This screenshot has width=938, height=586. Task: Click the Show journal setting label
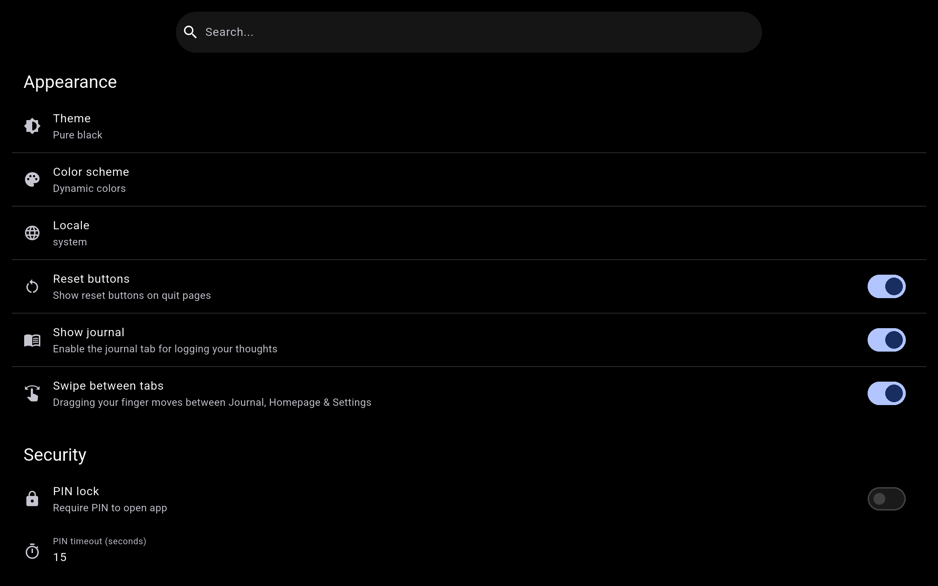tap(89, 333)
